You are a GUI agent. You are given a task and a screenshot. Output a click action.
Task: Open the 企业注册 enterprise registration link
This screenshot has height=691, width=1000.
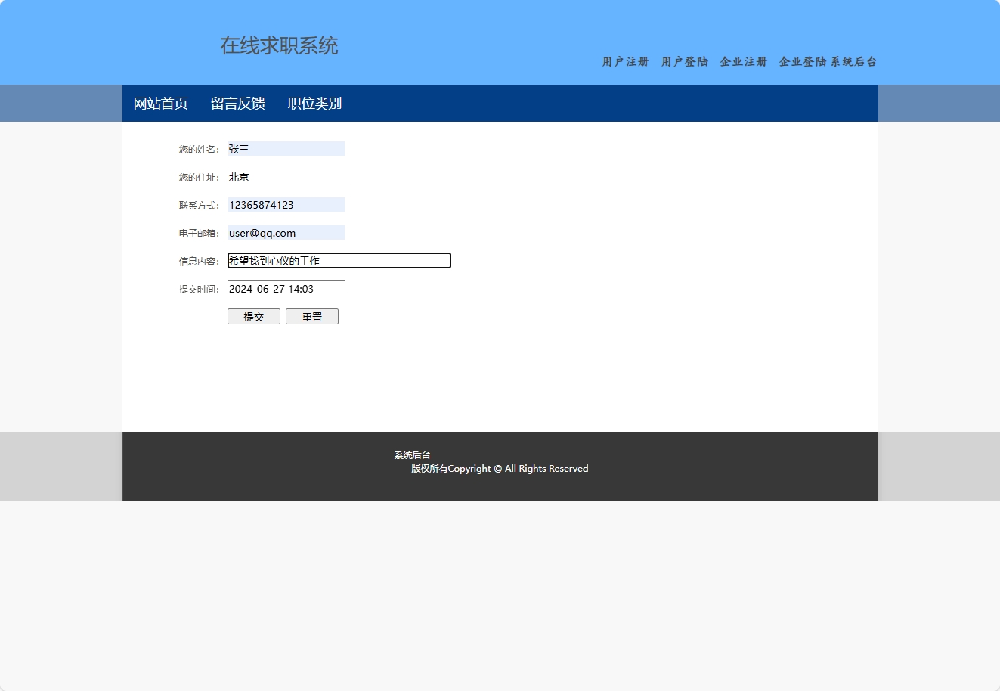click(x=743, y=62)
